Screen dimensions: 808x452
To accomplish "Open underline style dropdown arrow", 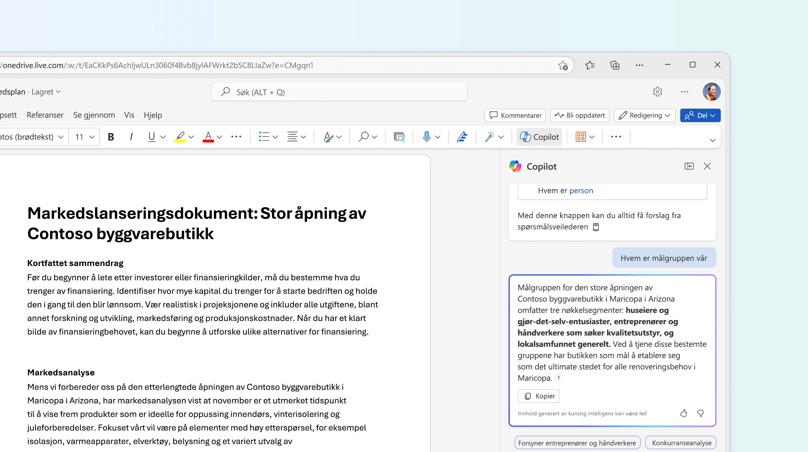I will tap(163, 137).
